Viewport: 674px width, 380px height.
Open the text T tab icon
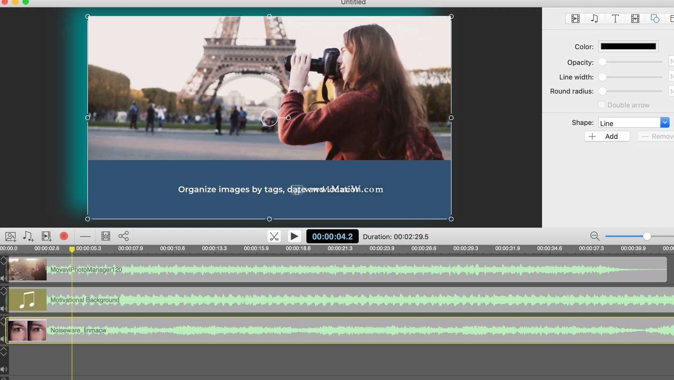click(615, 19)
